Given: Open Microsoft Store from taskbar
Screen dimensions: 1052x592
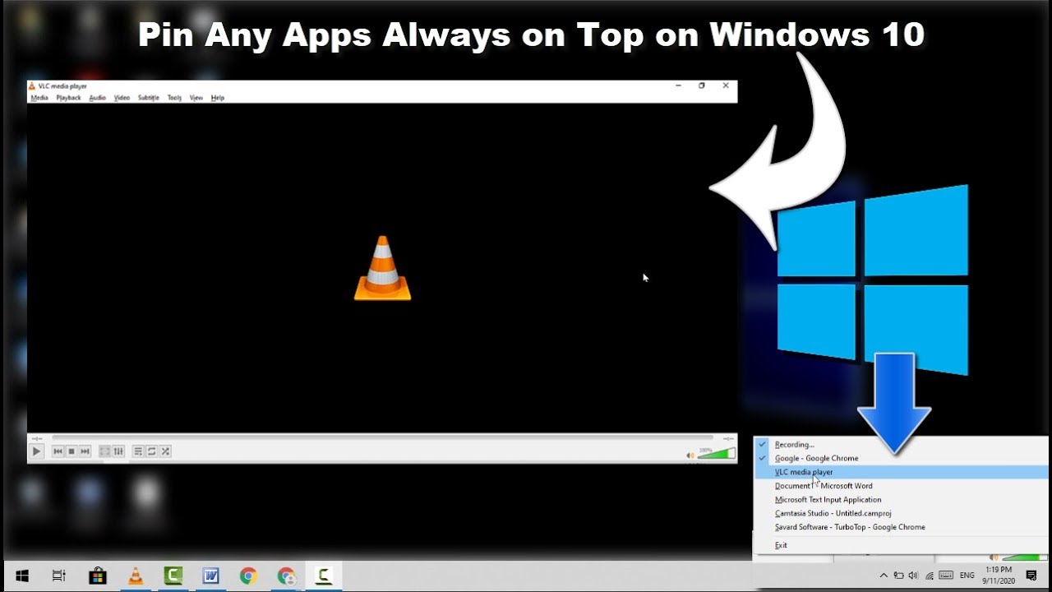Looking at the screenshot, I should tap(97, 576).
